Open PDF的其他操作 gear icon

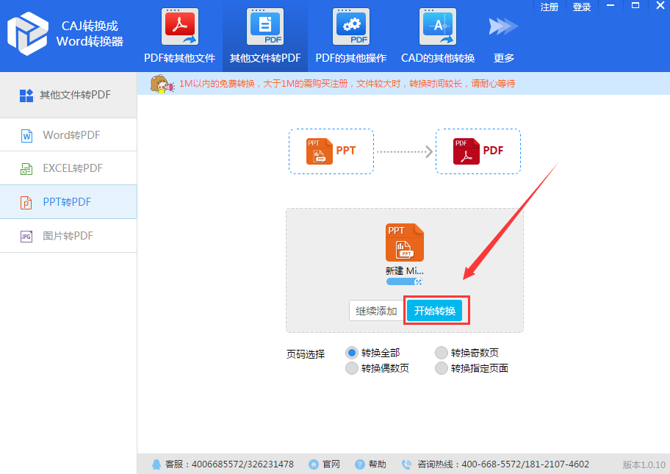(x=350, y=26)
